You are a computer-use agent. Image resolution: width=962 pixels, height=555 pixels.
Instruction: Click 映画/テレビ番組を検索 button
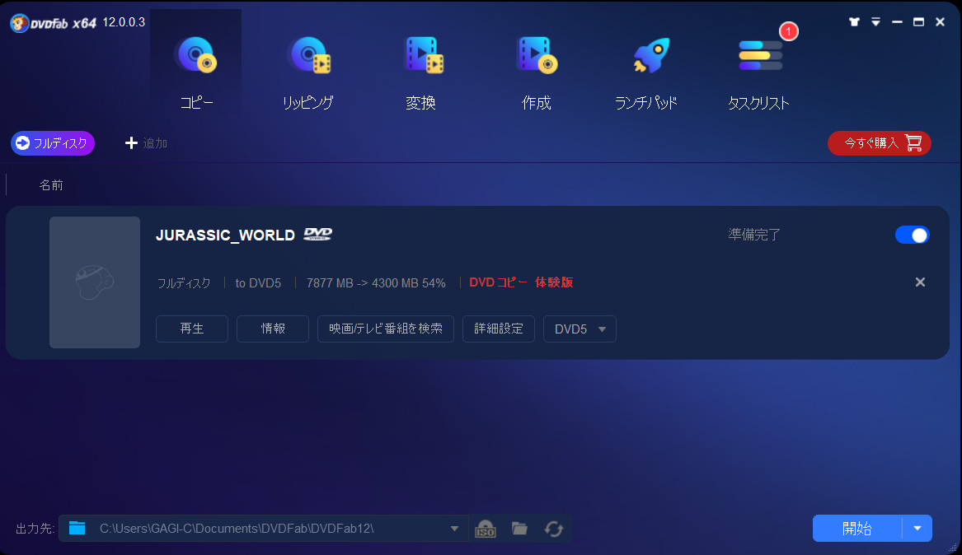tap(386, 329)
